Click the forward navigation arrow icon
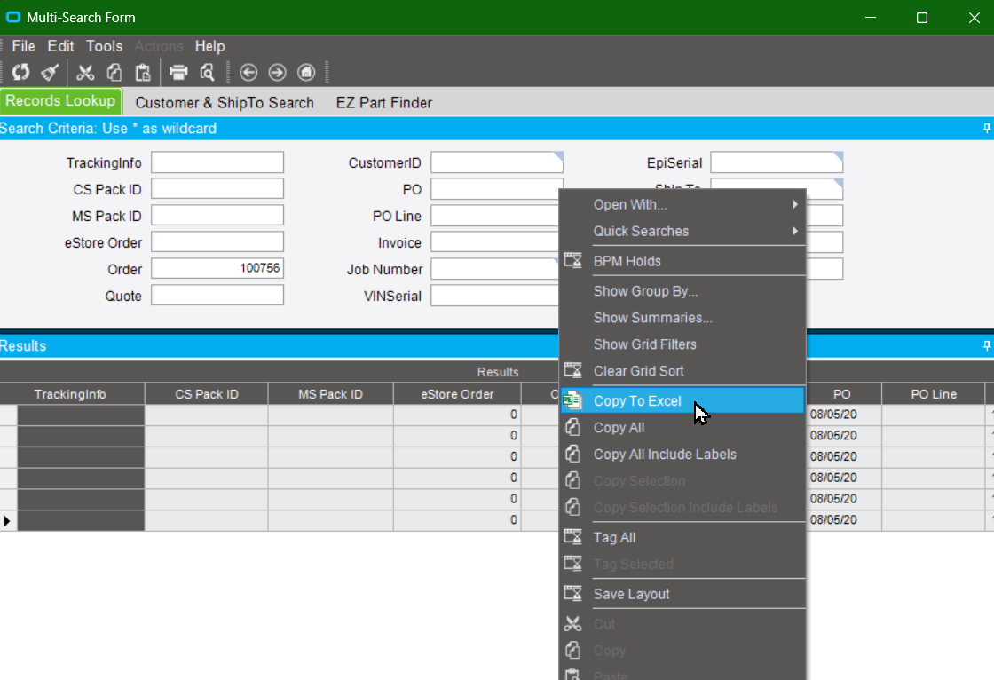The image size is (994, 680). pos(277,72)
